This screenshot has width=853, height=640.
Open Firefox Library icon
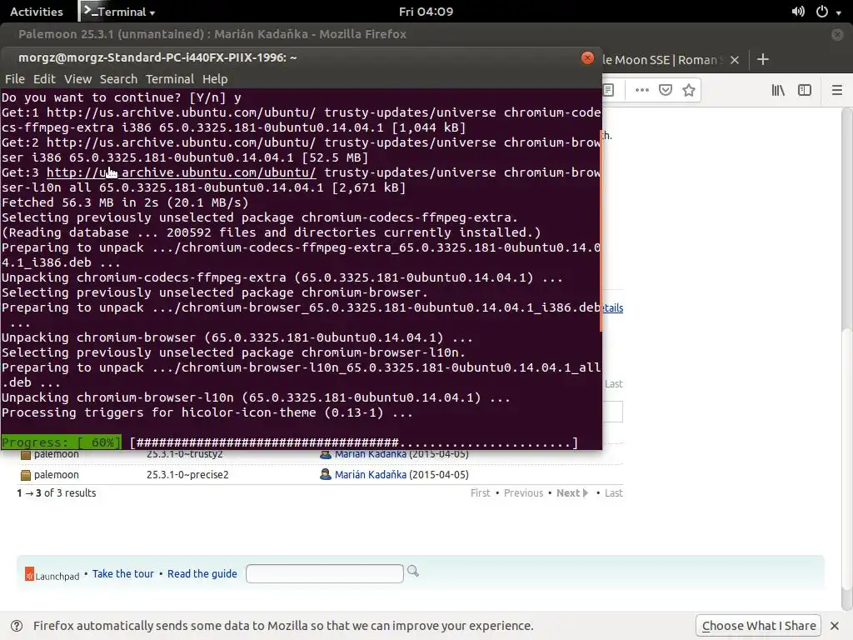pos(778,90)
